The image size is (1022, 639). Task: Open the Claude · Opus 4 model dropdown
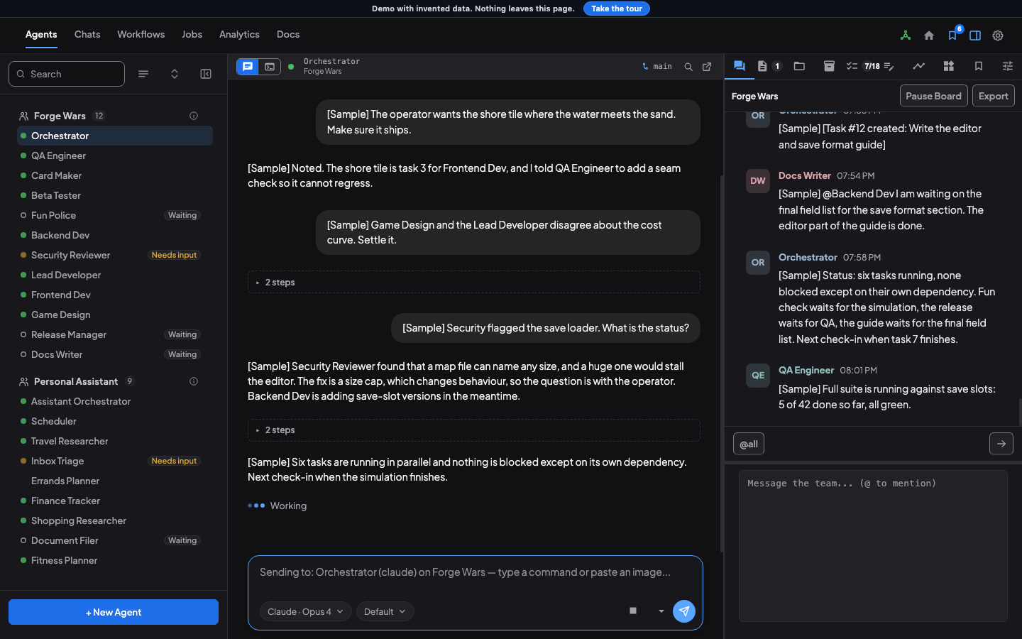coord(306,611)
